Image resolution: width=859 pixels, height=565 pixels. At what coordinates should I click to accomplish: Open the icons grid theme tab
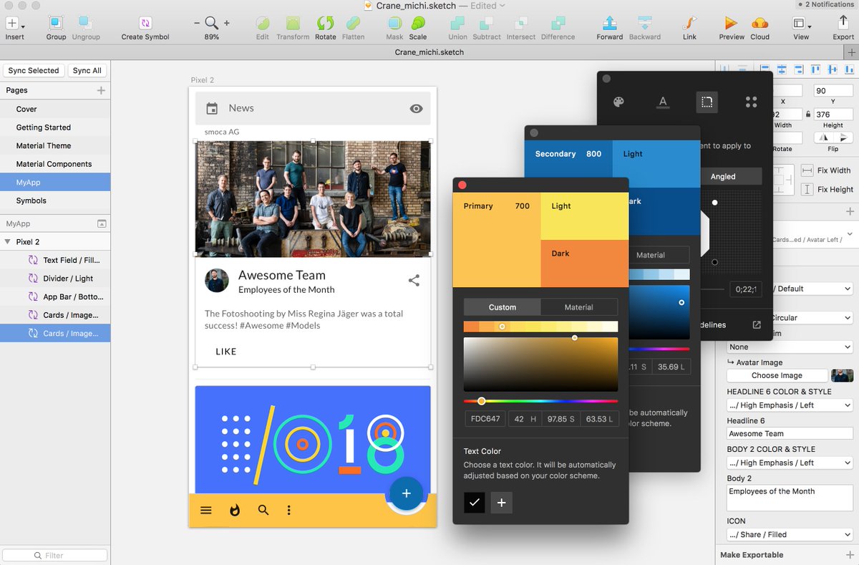coord(751,102)
